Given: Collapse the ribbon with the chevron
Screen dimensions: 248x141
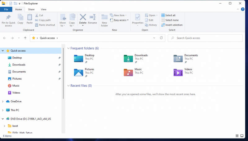Looking at the screenshot, I should pyautogui.click(x=238, y=10).
